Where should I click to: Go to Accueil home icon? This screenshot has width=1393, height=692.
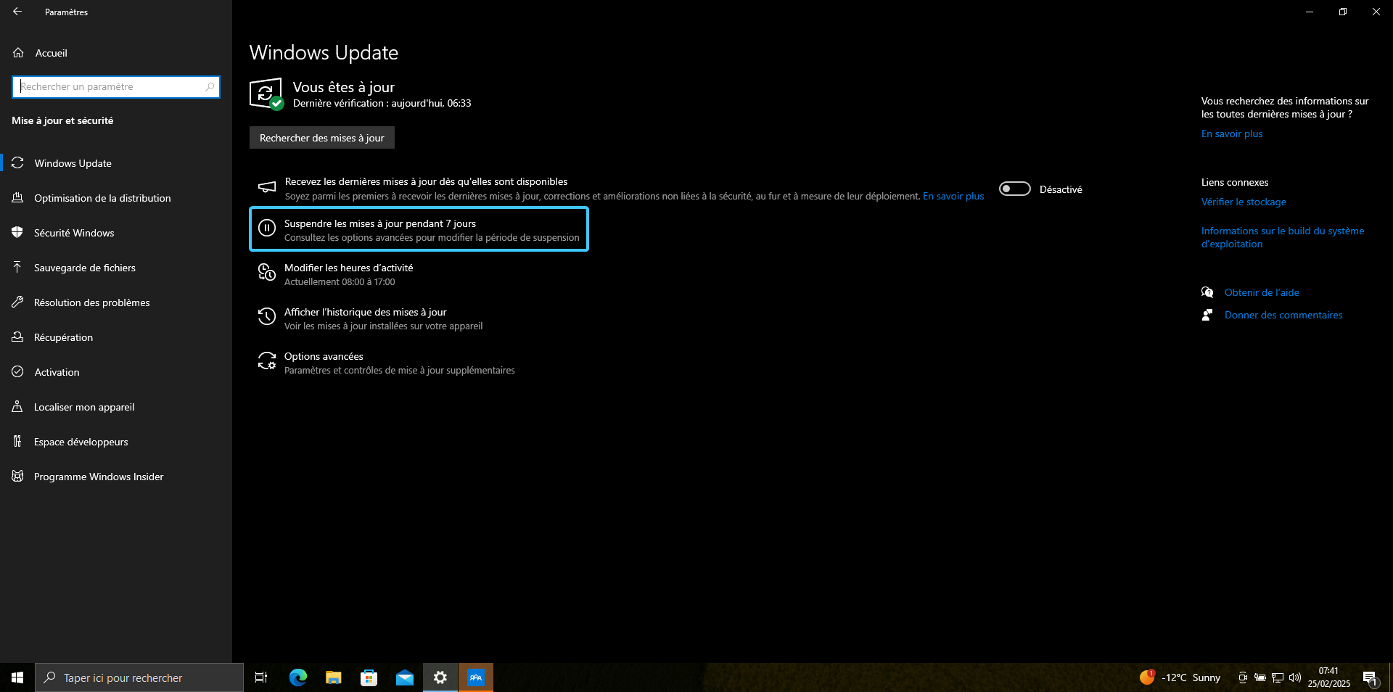(x=18, y=53)
